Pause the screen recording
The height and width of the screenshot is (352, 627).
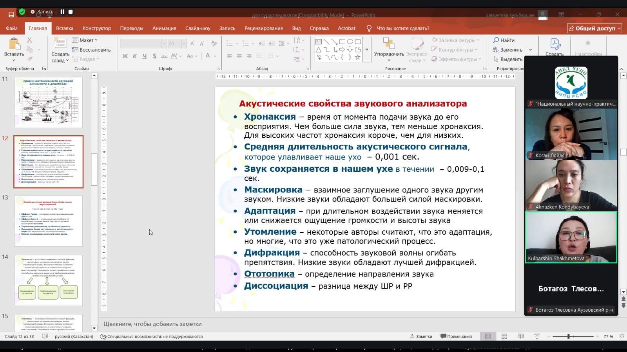coord(62,12)
